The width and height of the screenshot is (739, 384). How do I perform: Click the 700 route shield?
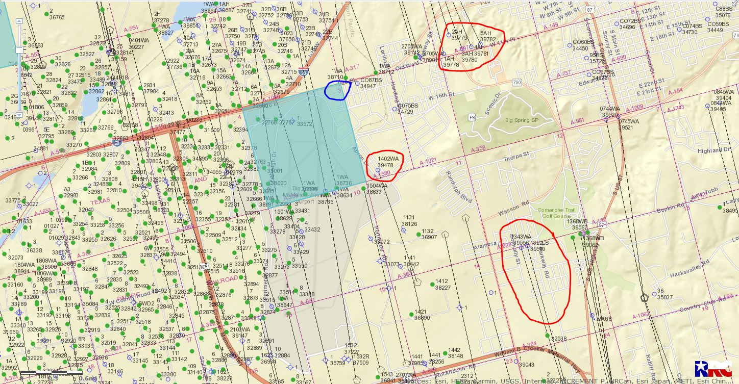coord(517,82)
